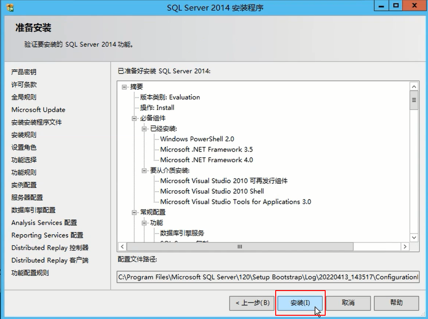Click the Analysis Services 配置 step
The width and height of the screenshot is (428, 319).
(44, 222)
